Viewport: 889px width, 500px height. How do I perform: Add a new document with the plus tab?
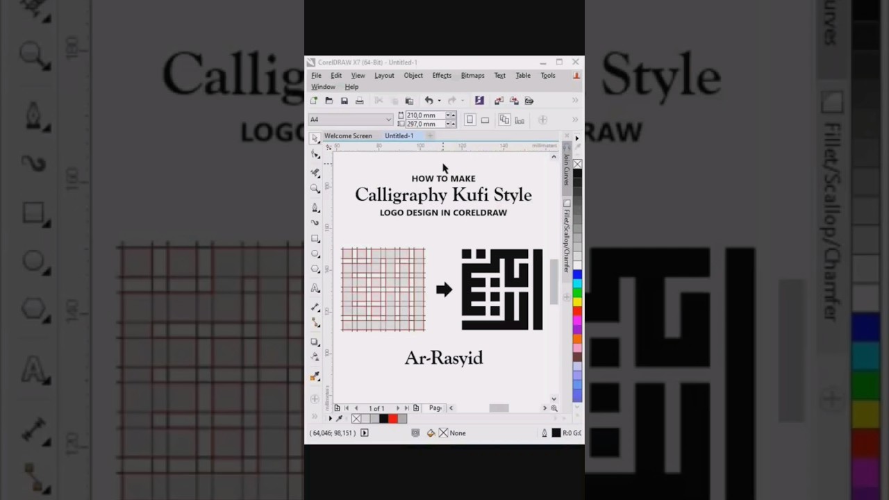430,136
